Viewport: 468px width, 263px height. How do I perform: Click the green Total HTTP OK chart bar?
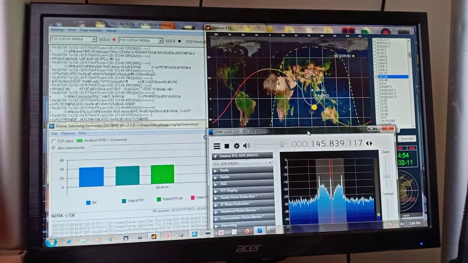pos(162,174)
